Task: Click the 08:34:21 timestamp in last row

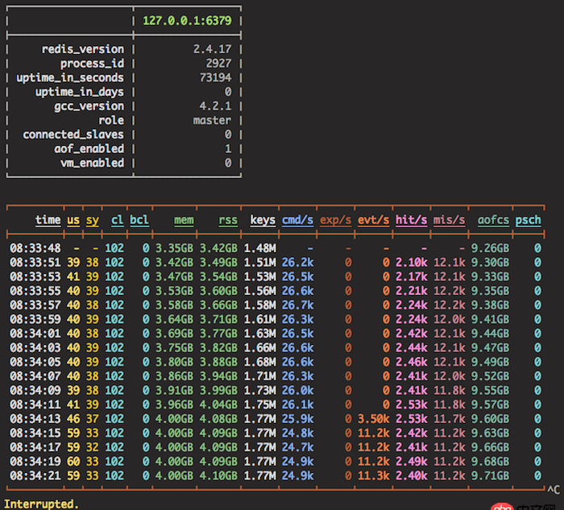Action: (35, 474)
